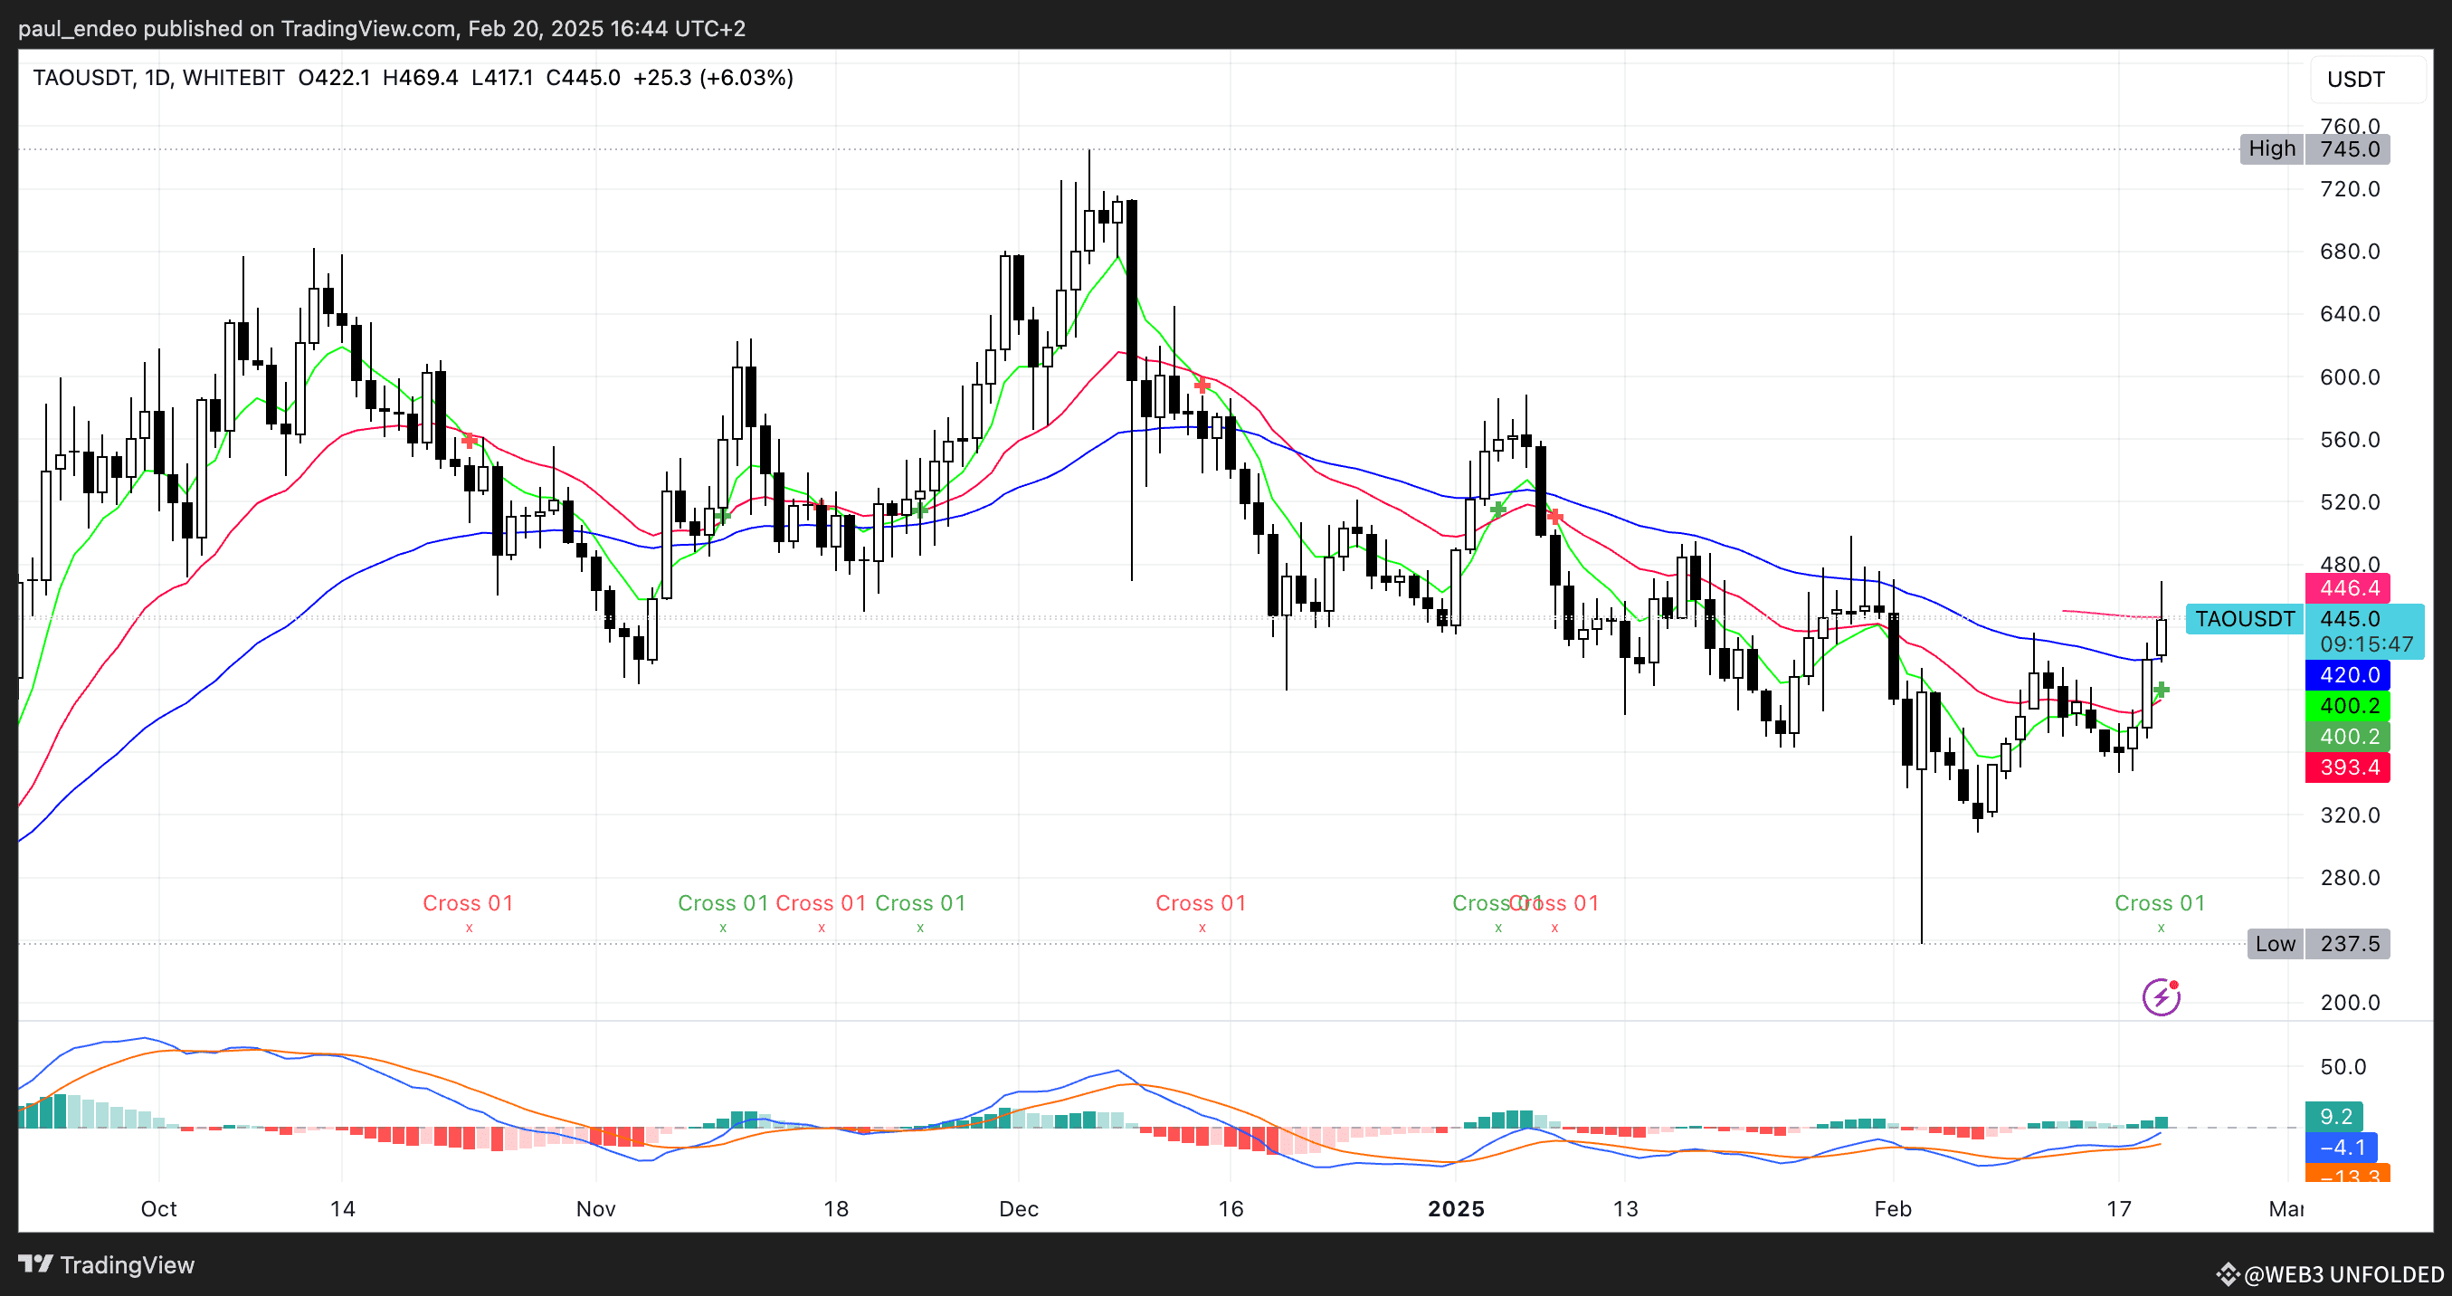Click the 760.0 price scale value
Viewport: 2452px width, 1296px height.
pyautogui.click(x=2350, y=127)
